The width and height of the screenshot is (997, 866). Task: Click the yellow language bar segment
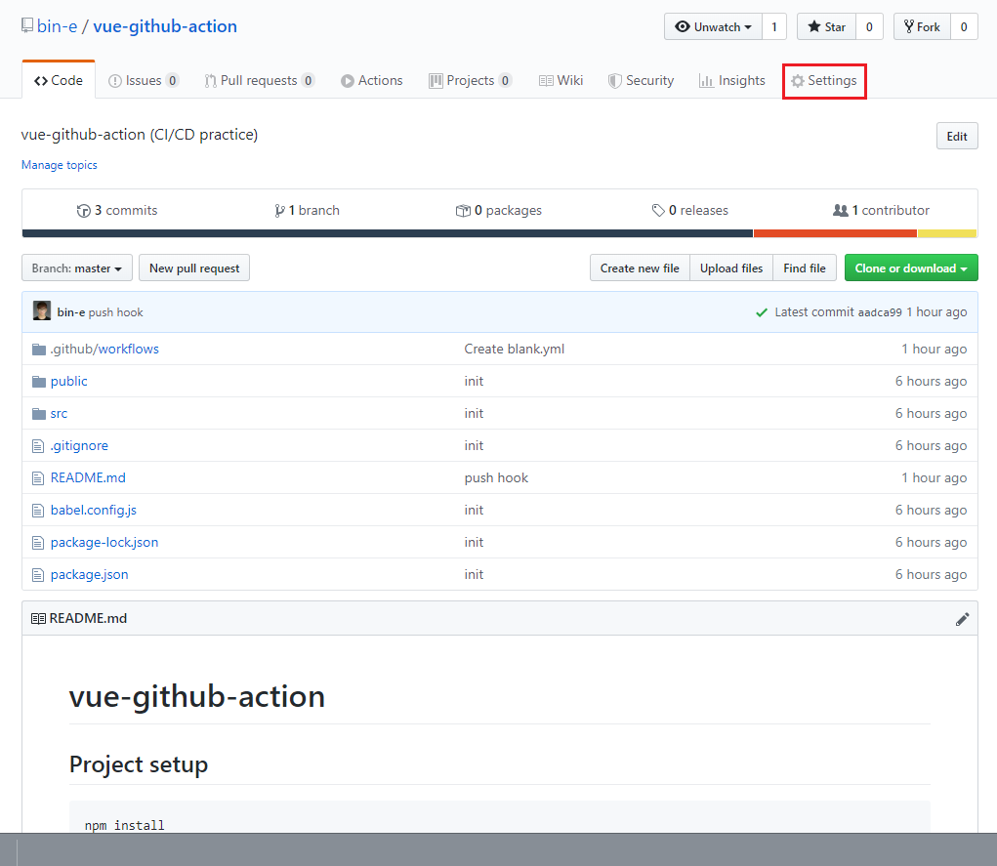click(x=947, y=233)
